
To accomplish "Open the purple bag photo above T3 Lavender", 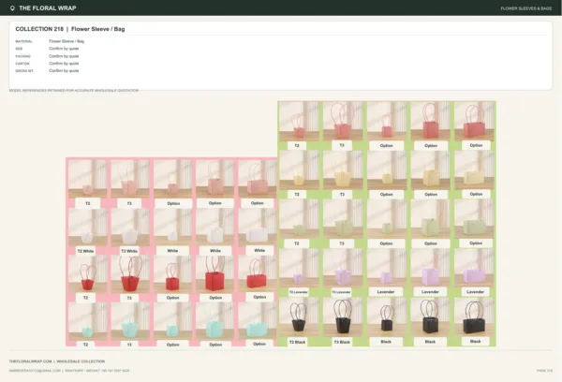I will tap(343, 268).
